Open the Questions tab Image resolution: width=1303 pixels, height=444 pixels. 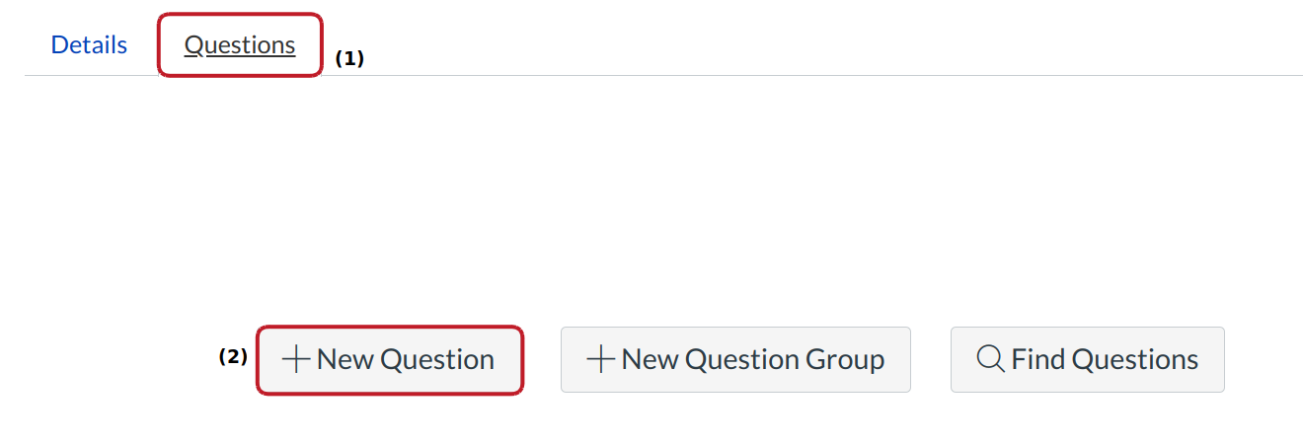pos(240,45)
